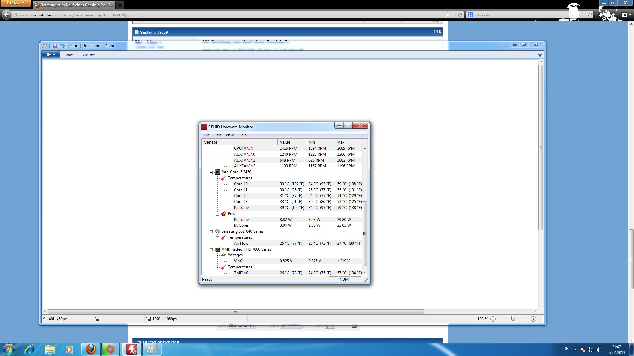
Task: Click the zoom out minus button in Paint
Action: click(x=493, y=319)
